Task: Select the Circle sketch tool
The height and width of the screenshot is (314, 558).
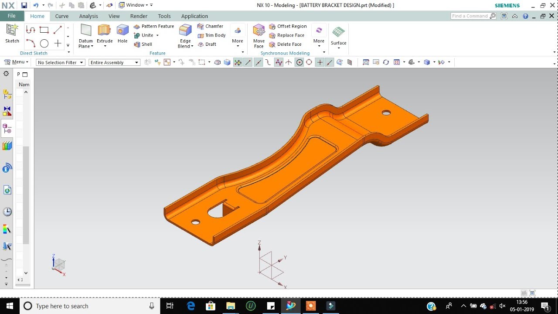Action: tap(44, 43)
